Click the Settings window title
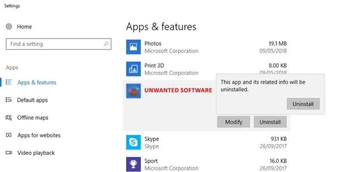This screenshot has height=172, width=344. 12,6
